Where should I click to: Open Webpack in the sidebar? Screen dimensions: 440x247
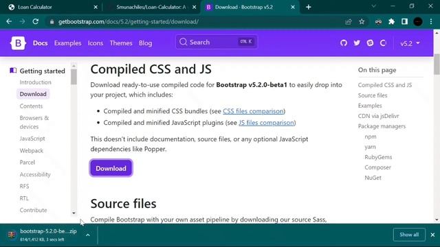point(32,151)
